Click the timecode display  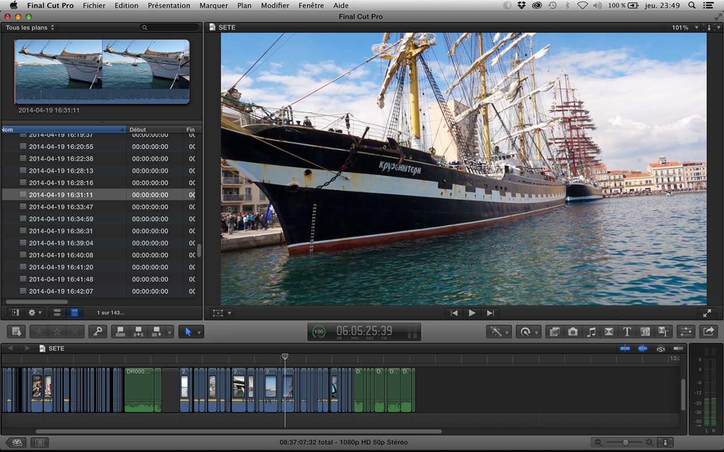(x=364, y=332)
